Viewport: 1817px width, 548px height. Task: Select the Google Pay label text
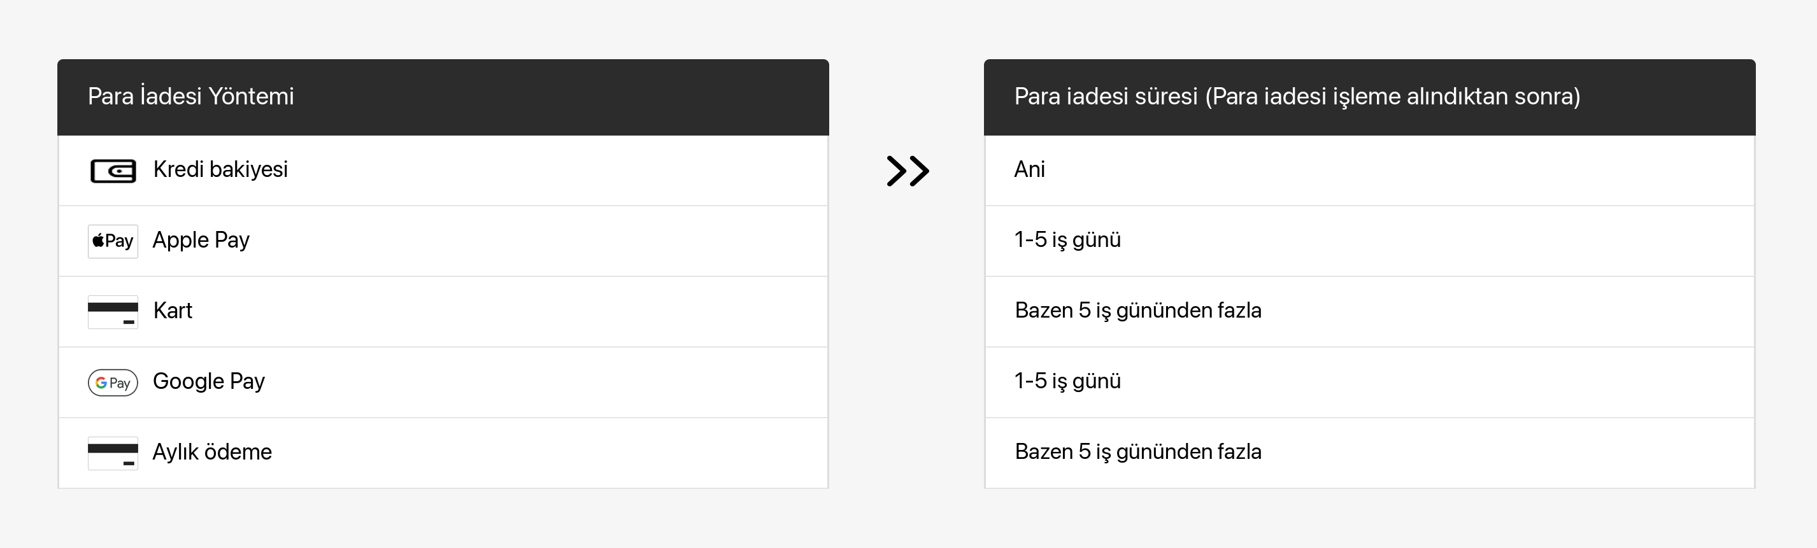pos(209,381)
